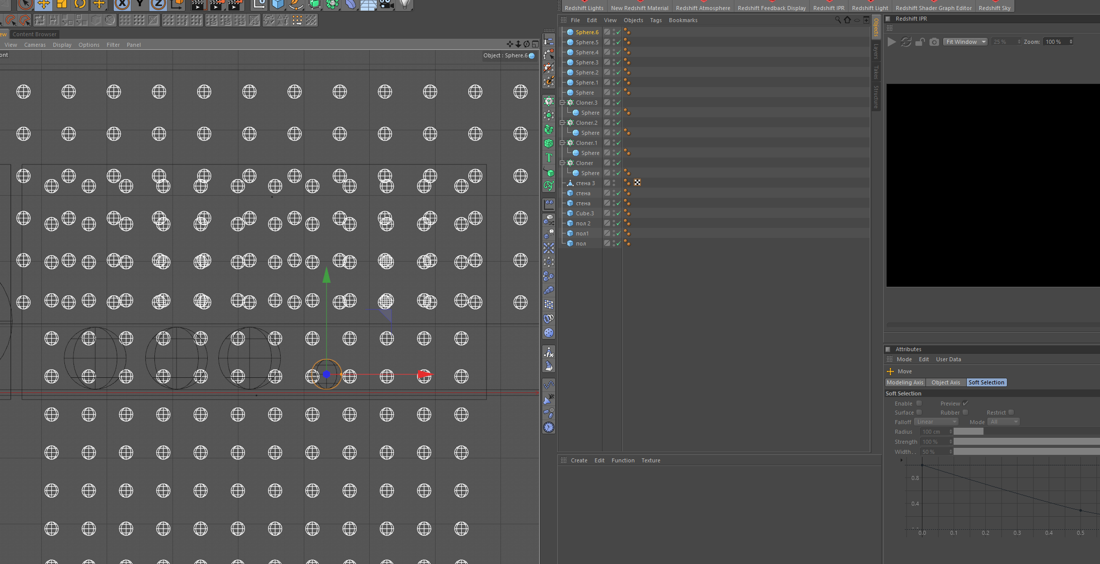Open the Spline Pen tool
1100x564 pixels.
click(x=296, y=5)
